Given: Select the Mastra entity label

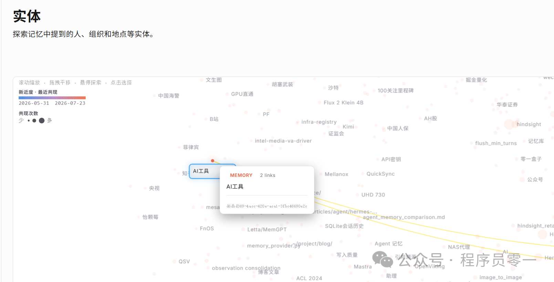Looking at the screenshot, I should click(x=363, y=267).
